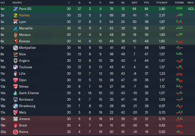Image resolution: width=195 pixels, height=136 pixels.
Task: Sort standings by DIFF column header
Action: (135, 2)
